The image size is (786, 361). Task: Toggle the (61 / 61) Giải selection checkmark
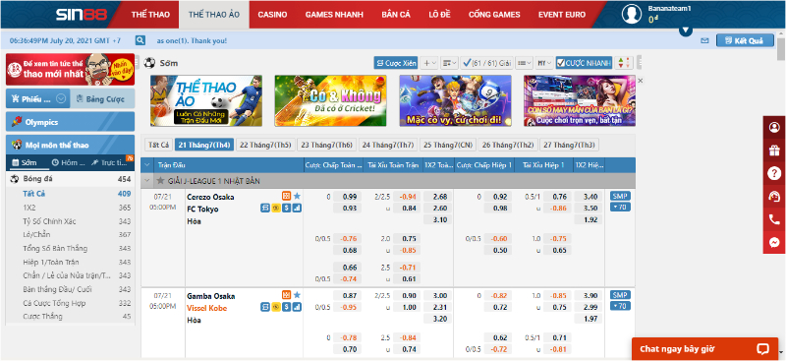tap(467, 63)
